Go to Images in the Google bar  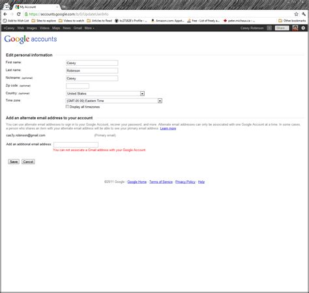[x=32, y=28]
